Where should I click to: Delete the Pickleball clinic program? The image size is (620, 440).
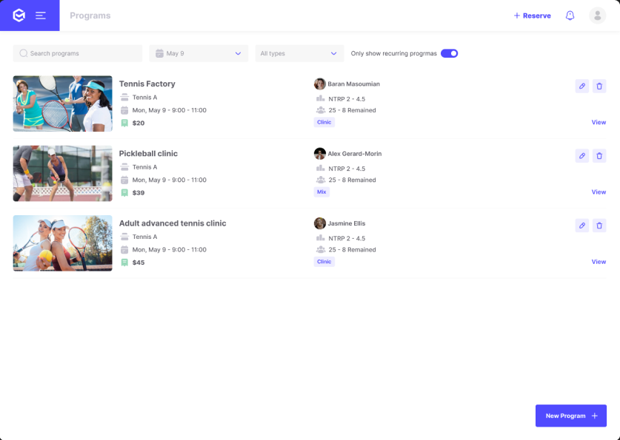pos(599,156)
